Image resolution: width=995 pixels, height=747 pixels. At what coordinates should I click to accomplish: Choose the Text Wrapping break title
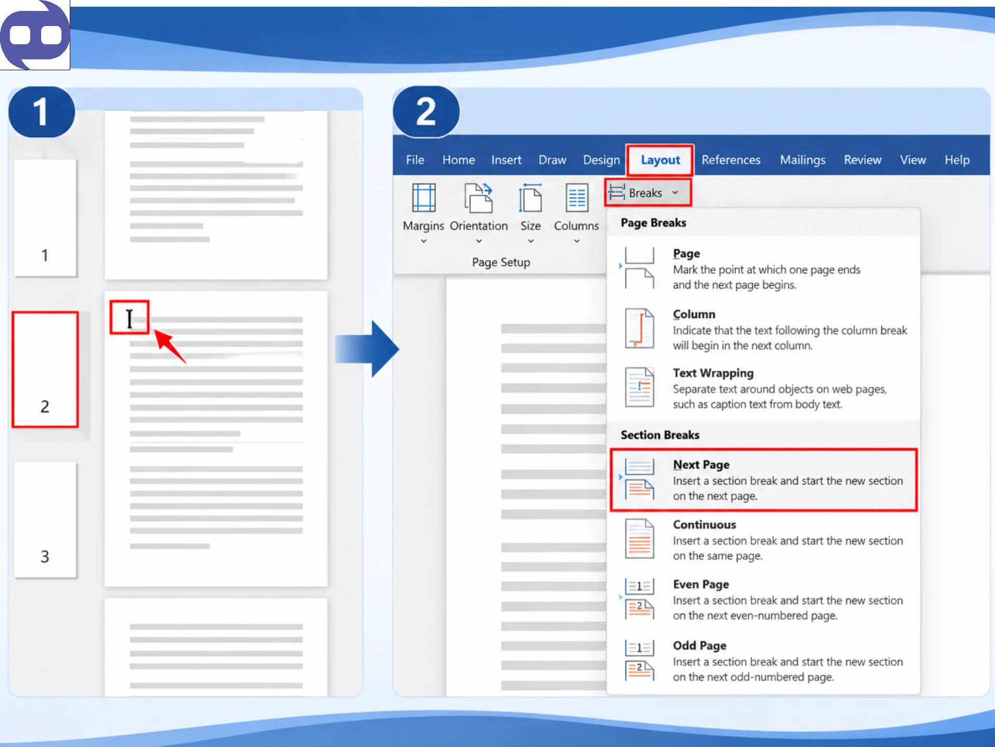(713, 373)
